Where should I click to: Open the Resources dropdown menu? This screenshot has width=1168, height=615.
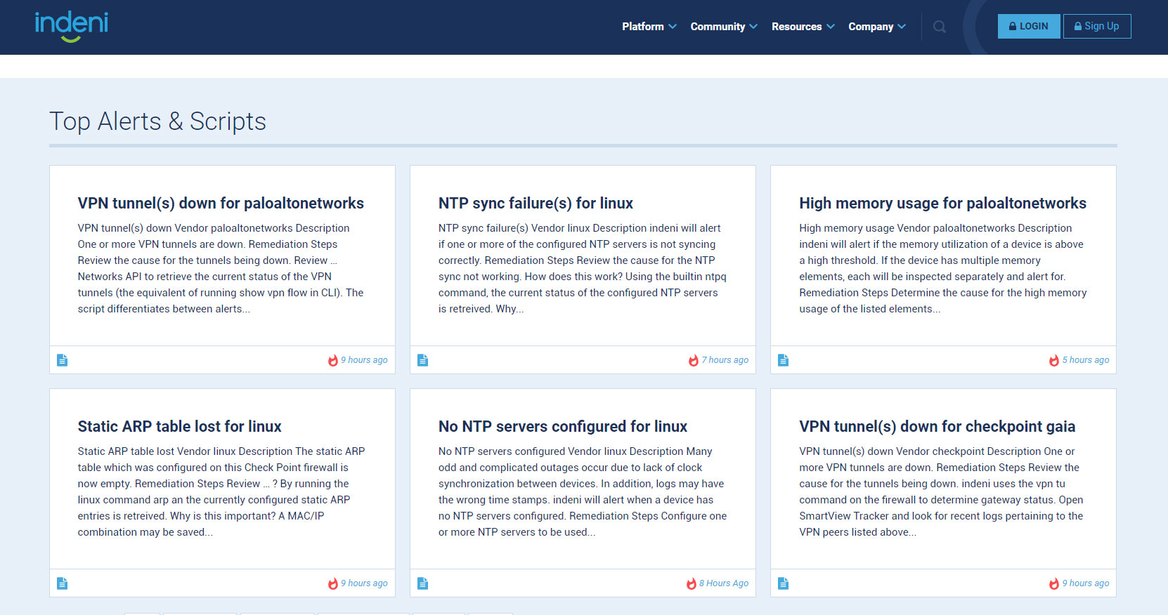click(803, 27)
